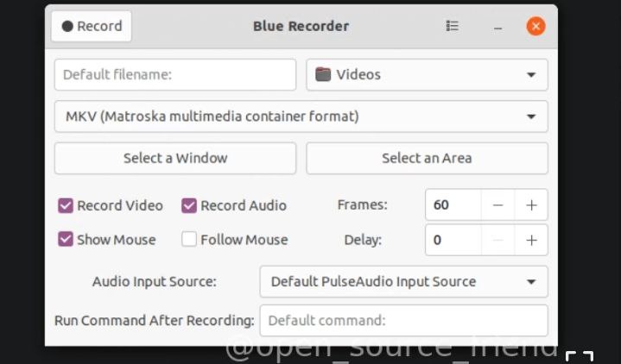The image size is (621, 364).
Task: Click the Run Command After Recording field
Action: [x=403, y=320]
